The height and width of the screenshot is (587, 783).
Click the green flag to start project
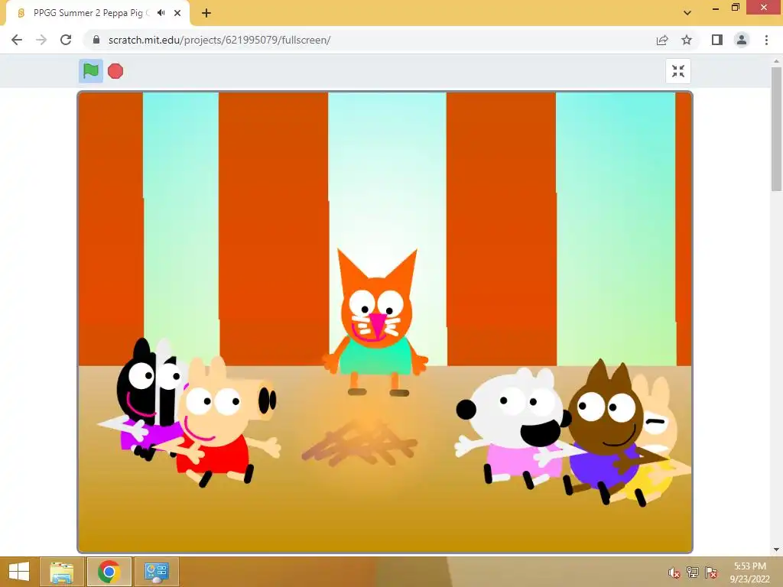point(91,71)
